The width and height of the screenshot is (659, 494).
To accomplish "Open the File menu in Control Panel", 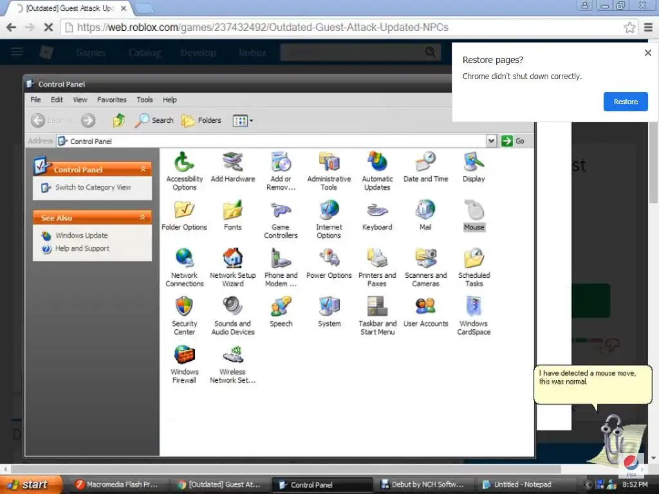I will coord(36,100).
